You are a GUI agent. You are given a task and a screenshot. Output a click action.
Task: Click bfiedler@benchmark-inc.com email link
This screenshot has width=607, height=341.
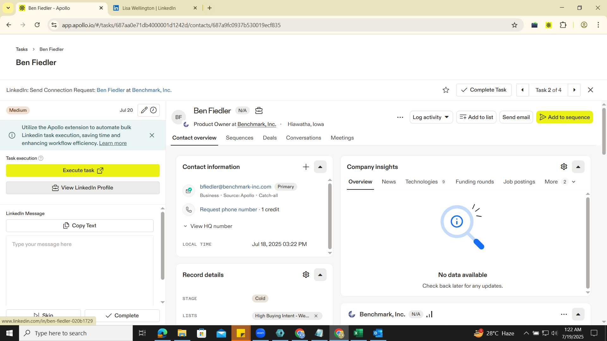236,187
